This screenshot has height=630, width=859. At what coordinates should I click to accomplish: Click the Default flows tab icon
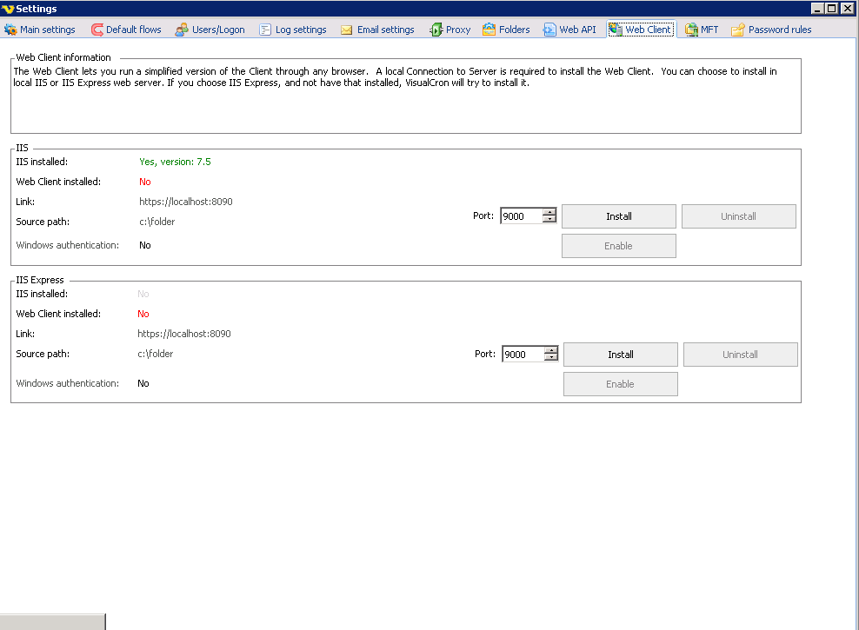[97, 30]
